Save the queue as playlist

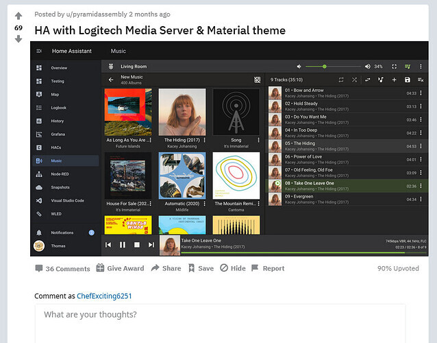[408, 80]
